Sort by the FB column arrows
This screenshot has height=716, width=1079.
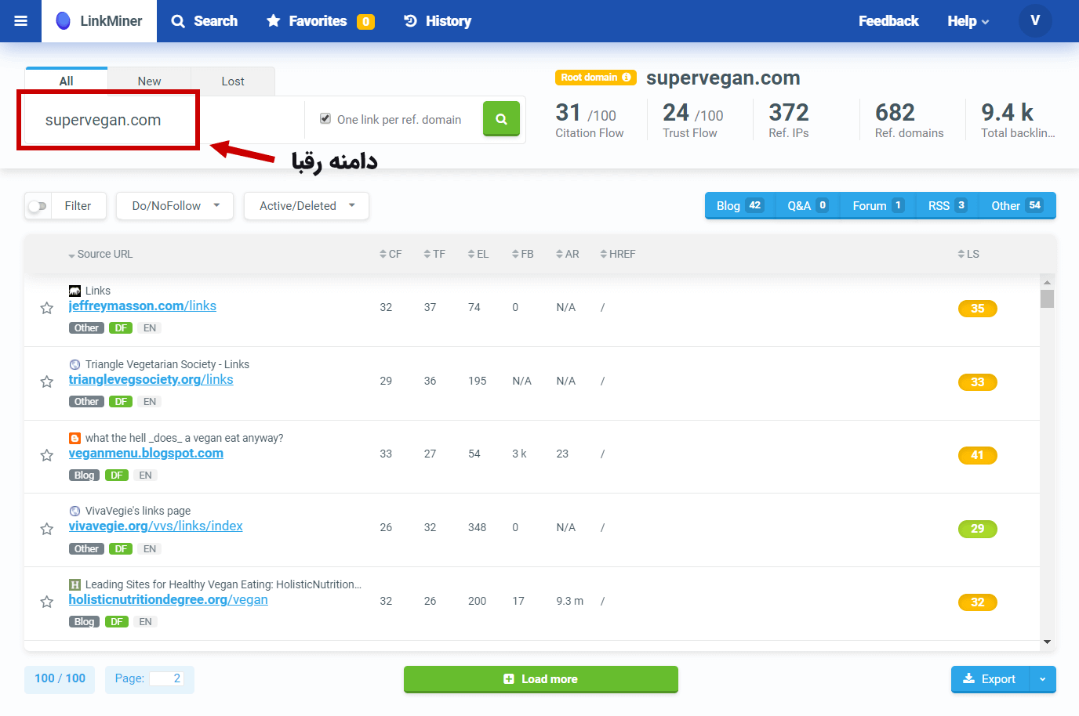pyautogui.click(x=515, y=254)
